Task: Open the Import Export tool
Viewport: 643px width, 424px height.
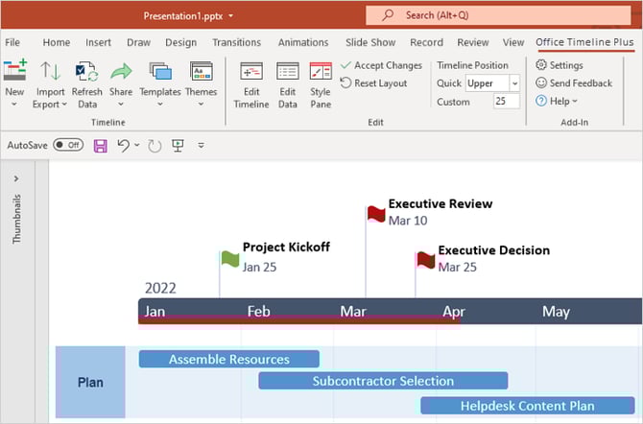Action: pos(50,73)
